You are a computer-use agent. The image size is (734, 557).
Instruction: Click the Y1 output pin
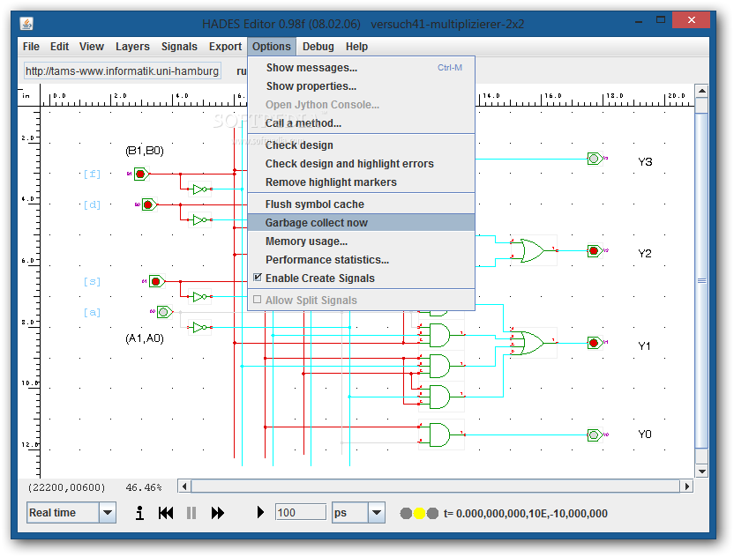tap(595, 343)
